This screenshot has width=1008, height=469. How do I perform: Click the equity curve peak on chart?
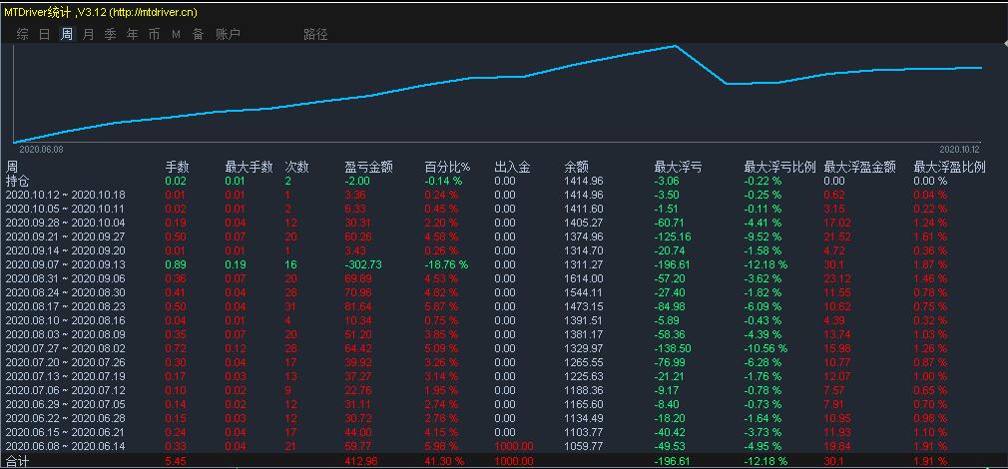pyautogui.click(x=675, y=46)
